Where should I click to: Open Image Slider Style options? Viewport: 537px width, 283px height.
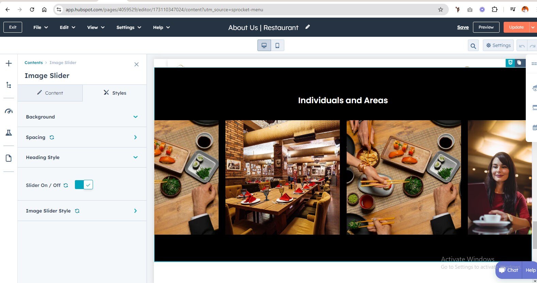click(82, 211)
